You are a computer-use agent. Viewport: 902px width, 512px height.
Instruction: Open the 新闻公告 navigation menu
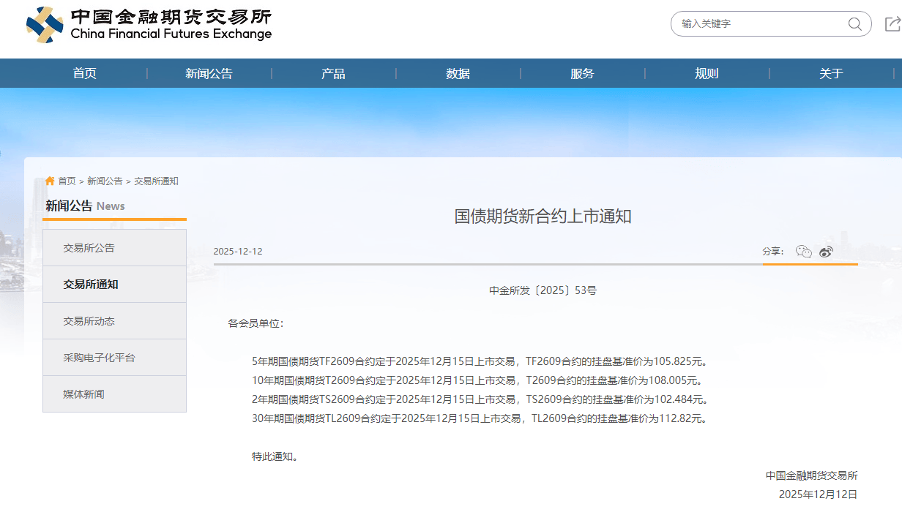point(209,73)
